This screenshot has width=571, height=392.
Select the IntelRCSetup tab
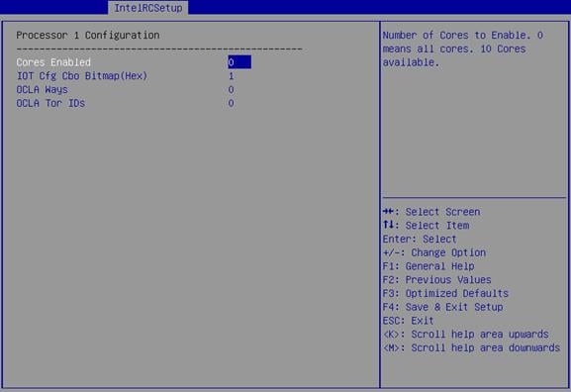[147, 8]
